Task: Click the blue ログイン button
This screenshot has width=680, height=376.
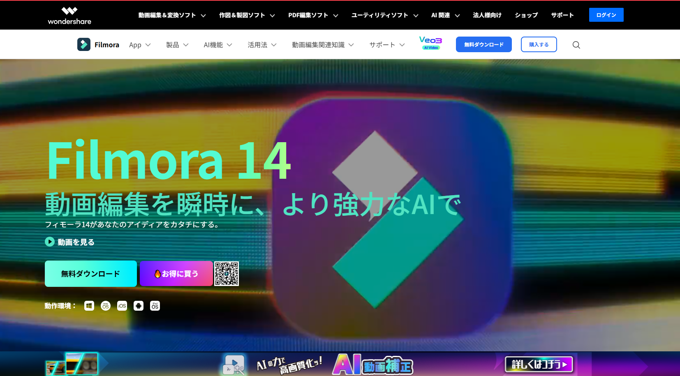Action: (x=606, y=15)
